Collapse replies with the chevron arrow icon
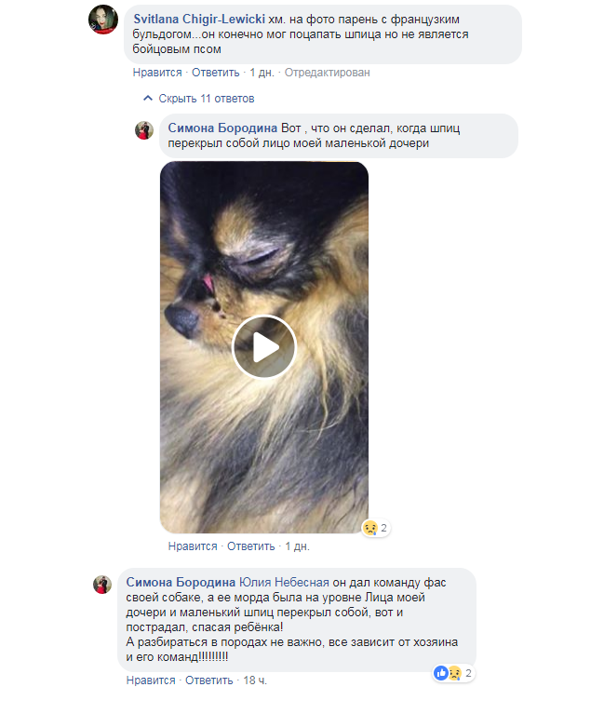 [147, 98]
